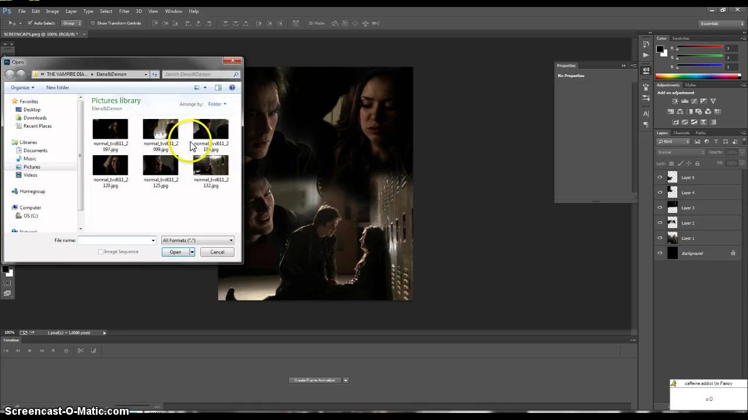748x420 pixels.
Task: Switch to the Styles tab
Action: pyautogui.click(x=691, y=85)
